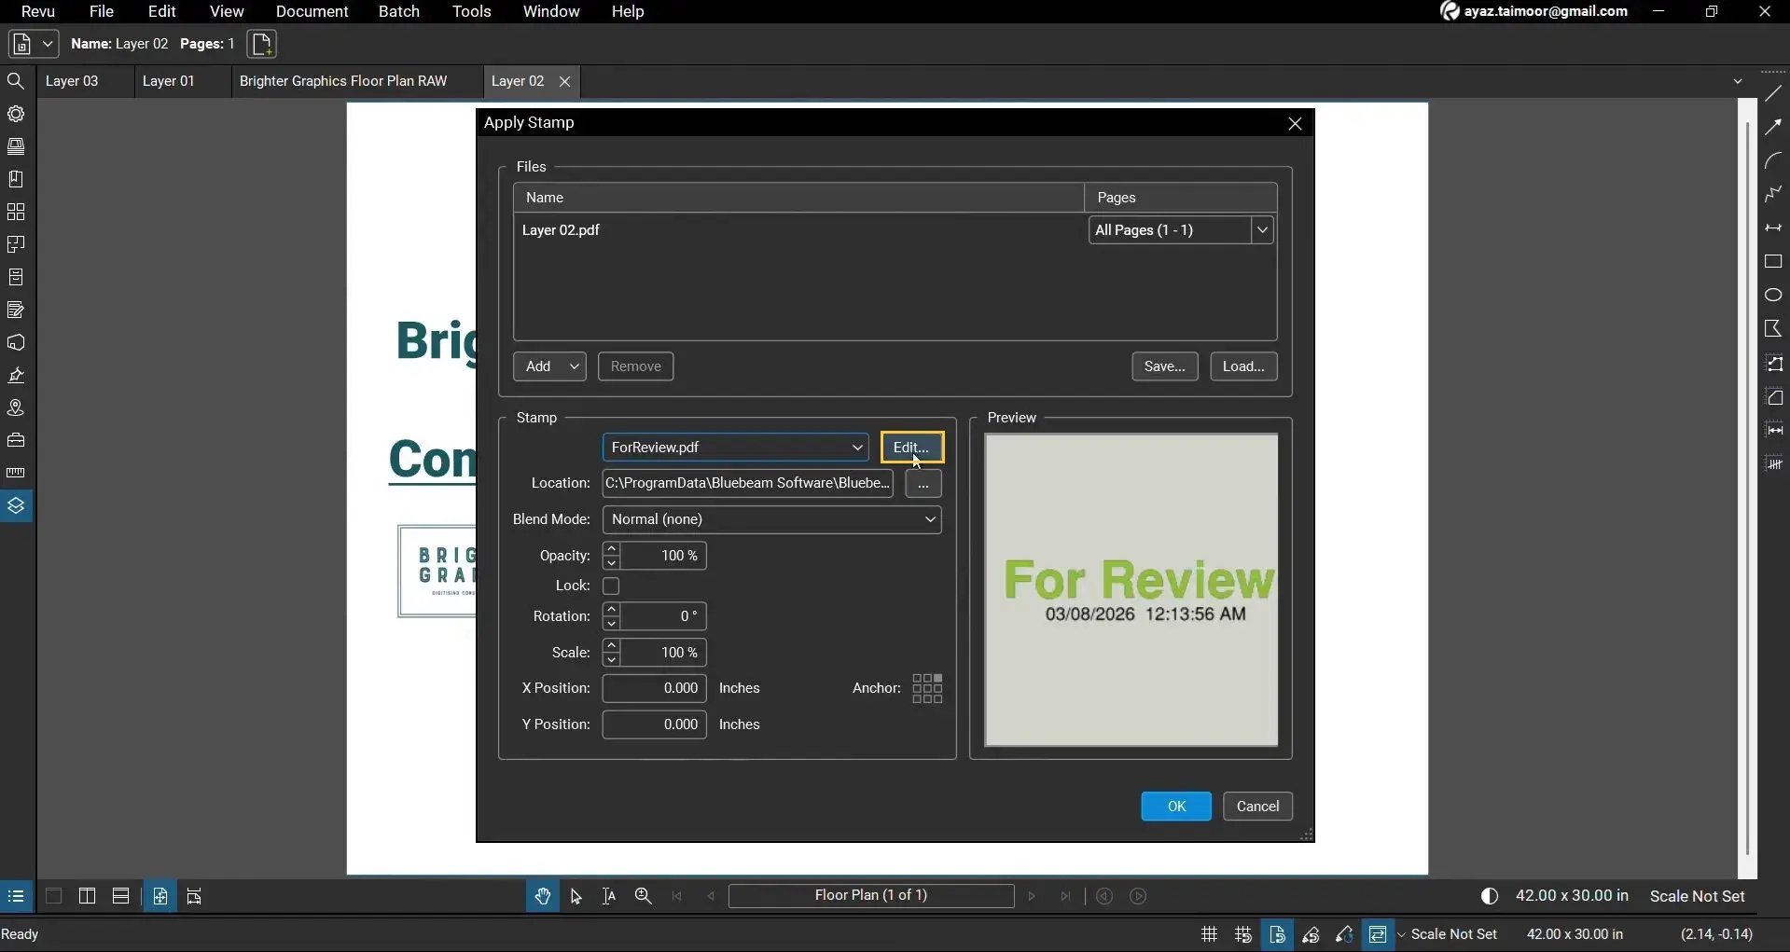1790x952 pixels.
Task: Switch to Split Horizontal view layout
Action: pos(120,896)
